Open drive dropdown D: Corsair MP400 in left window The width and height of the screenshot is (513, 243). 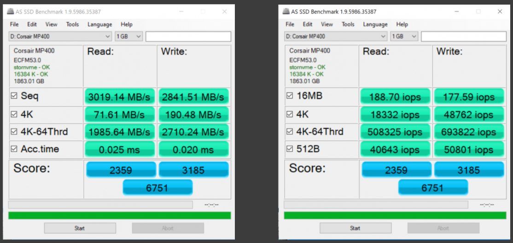pos(60,36)
